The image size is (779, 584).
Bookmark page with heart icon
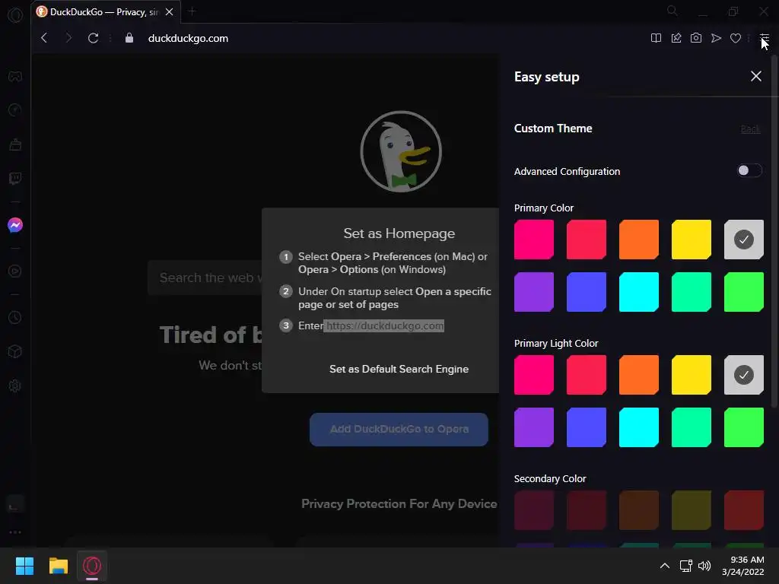(736, 38)
